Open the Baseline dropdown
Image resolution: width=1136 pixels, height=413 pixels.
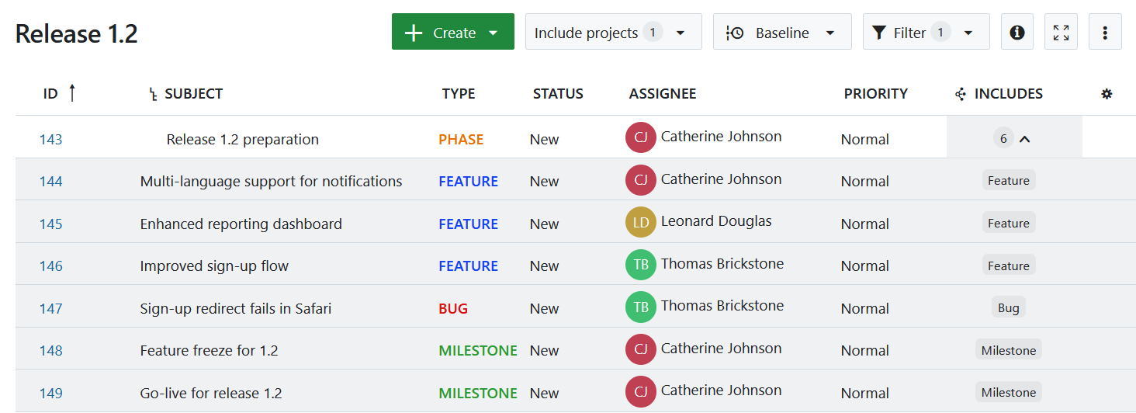point(781,33)
